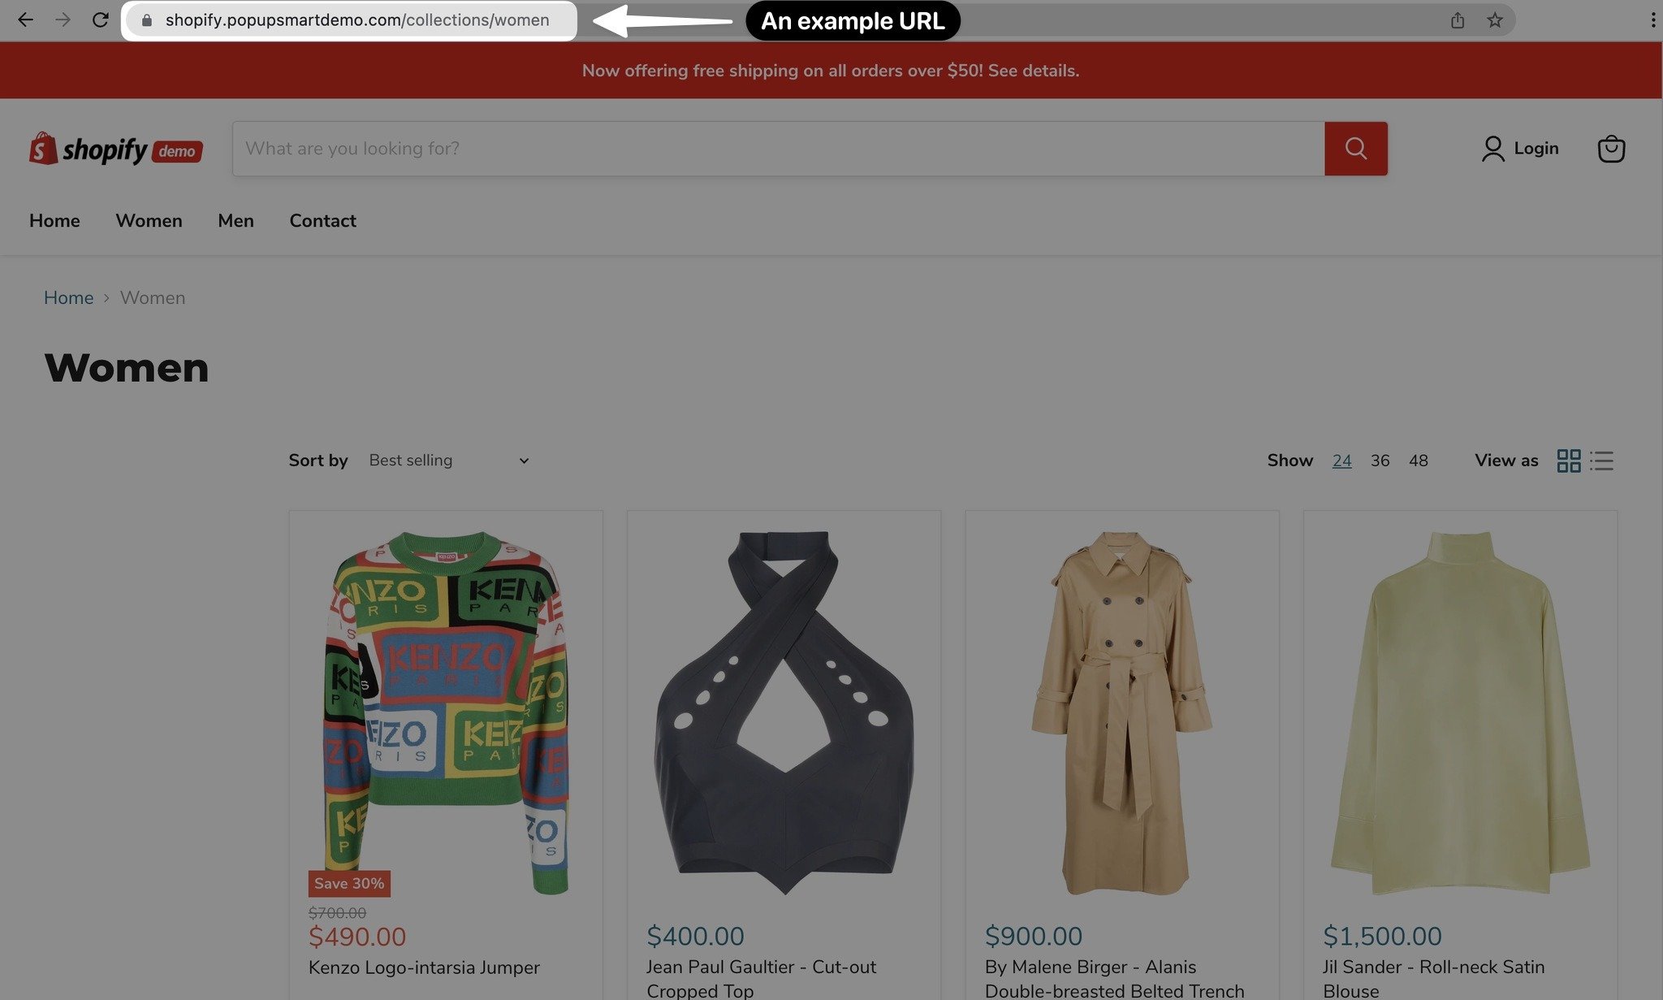Switch to grid view icon
This screenshot has height=1000, width=1663.
(x=1569, y=461)
